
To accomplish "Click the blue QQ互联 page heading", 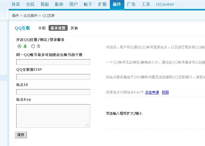I will point(23,28).
